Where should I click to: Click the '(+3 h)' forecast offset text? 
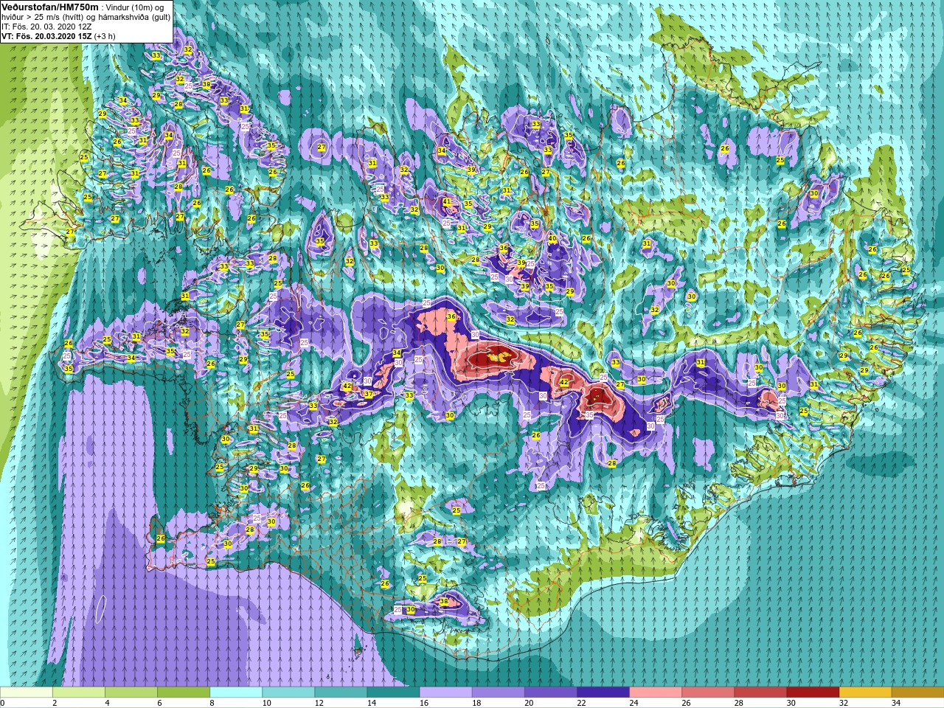[105, 36]
